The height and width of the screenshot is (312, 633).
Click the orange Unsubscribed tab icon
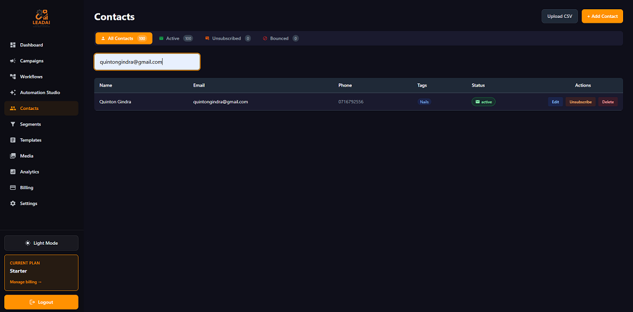click(207, 38)
